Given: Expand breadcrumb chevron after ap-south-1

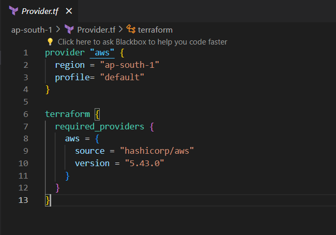Looking at the screenshot, I should pos(58,30).
